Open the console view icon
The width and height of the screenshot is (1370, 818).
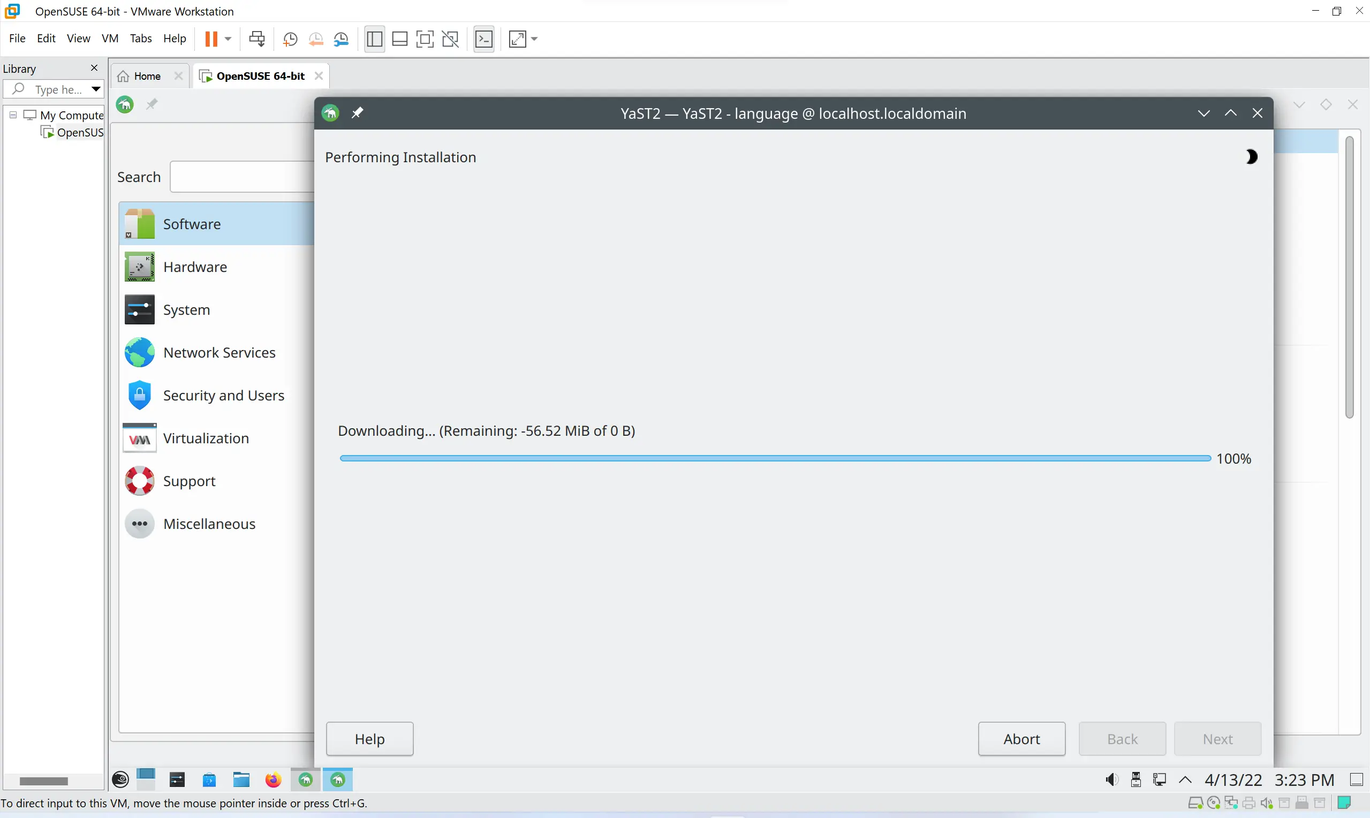(x=484, y=39)
